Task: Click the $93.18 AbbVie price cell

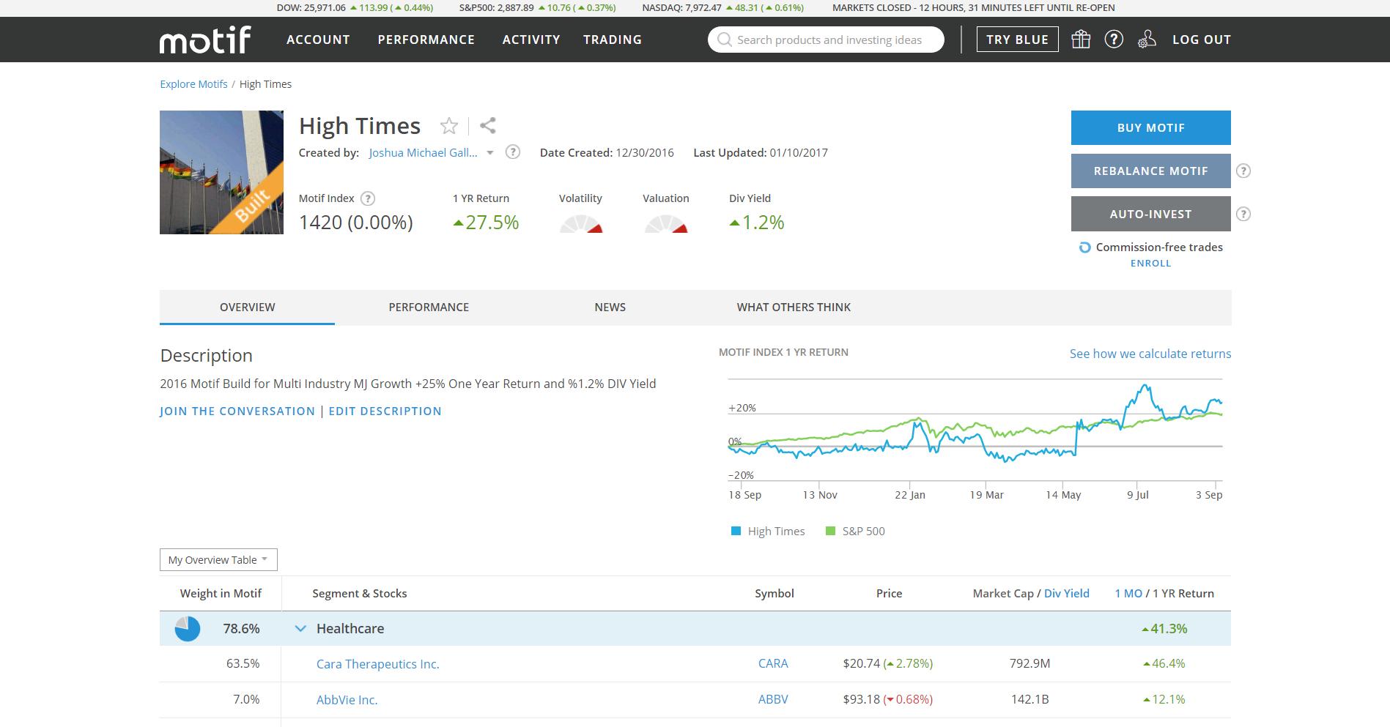Action: point(888,699)
